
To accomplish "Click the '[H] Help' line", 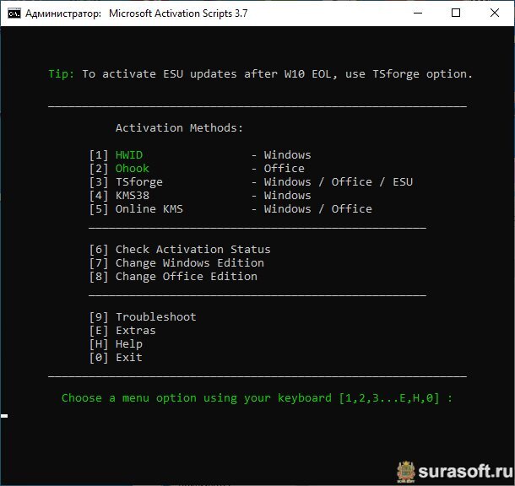I will pyautogui.click(x=116, y=344).
